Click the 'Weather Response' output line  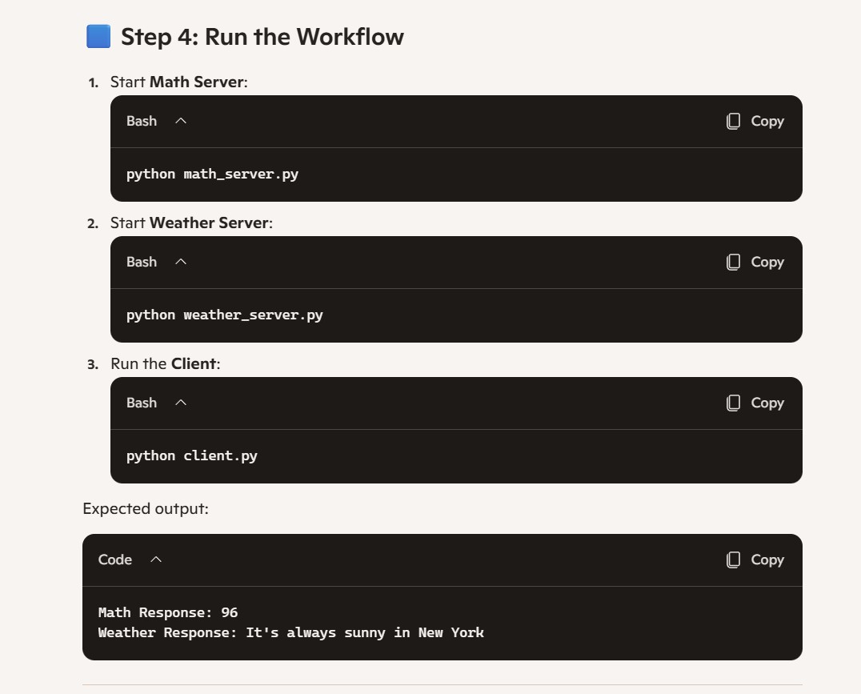click(291, 632)
